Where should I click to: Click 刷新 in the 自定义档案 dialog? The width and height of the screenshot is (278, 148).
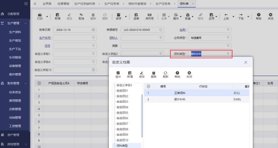166,75
